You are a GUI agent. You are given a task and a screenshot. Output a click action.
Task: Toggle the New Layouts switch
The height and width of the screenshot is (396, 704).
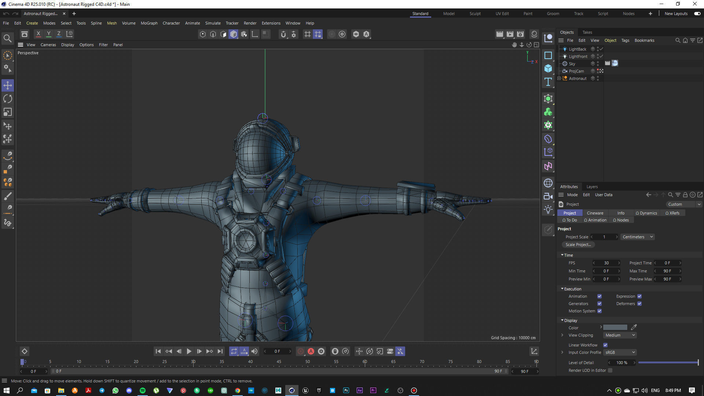pos(697,14)
